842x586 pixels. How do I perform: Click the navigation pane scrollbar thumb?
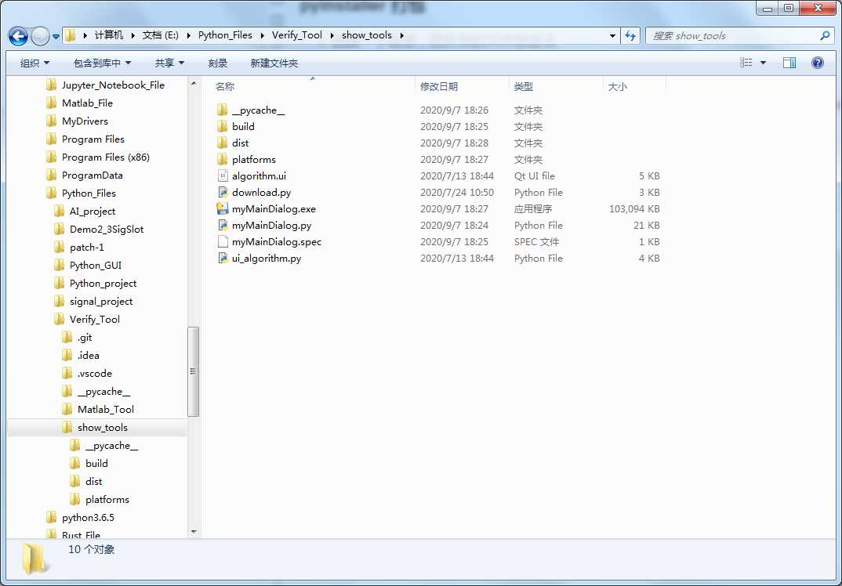(194, 371)
